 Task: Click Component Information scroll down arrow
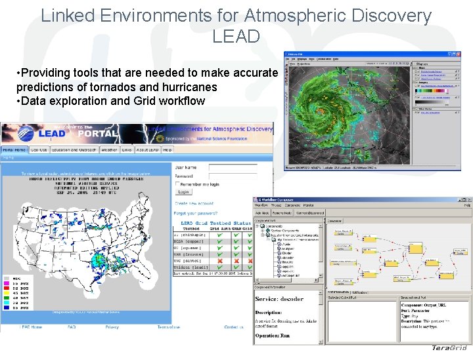321,342
